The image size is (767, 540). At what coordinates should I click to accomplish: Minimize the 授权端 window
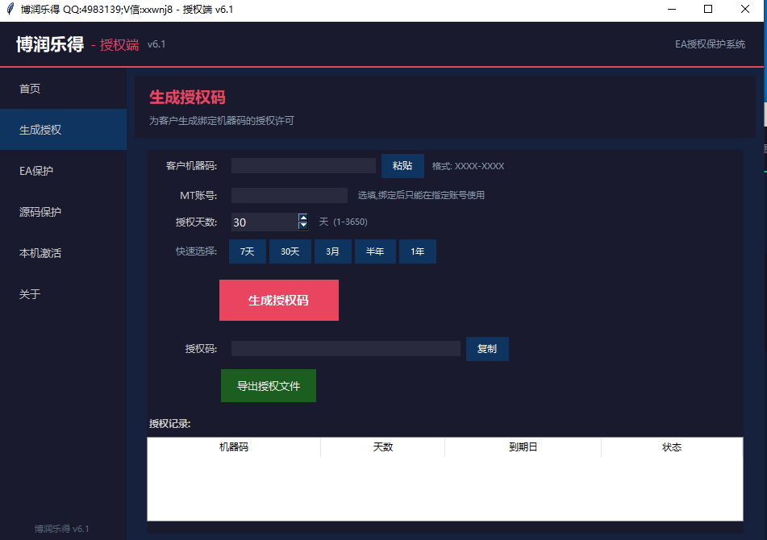click(672, 10)
